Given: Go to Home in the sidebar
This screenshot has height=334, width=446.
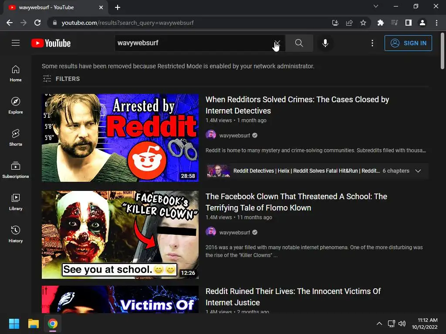Looking at the screenshot, I should (x=16, y=73).
